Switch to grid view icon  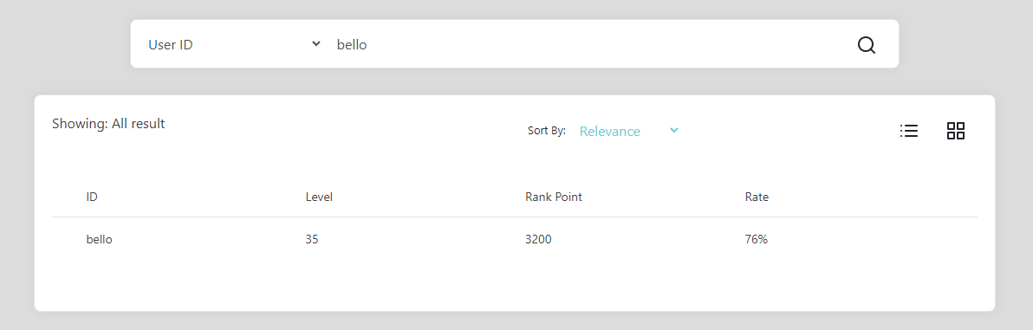956,131
